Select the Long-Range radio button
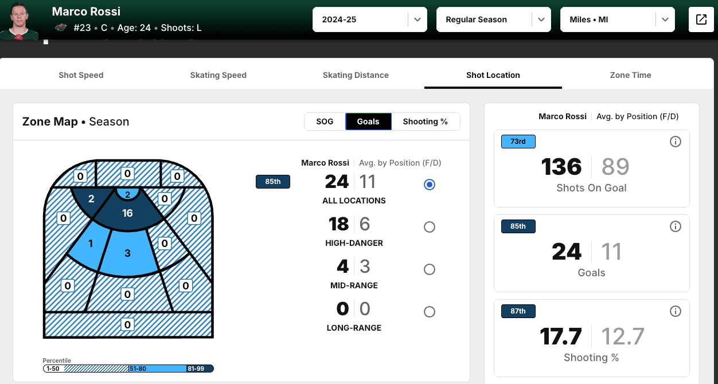The width and height of the screenshot is (718, 384). click(x=430, y=312)
